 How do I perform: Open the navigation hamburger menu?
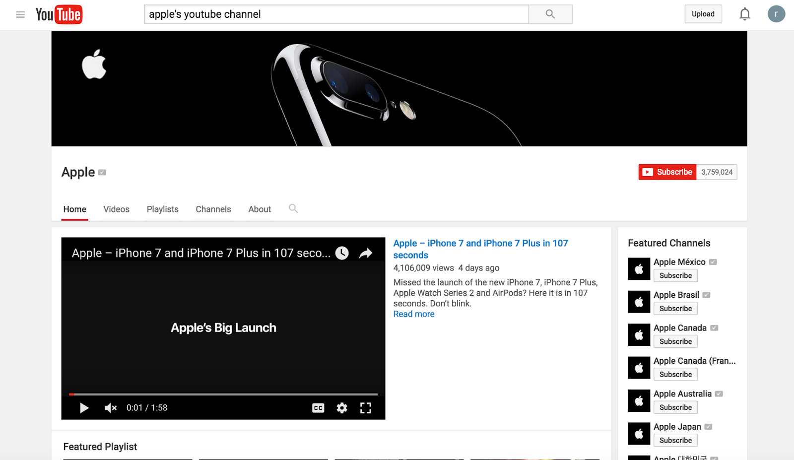20,14
